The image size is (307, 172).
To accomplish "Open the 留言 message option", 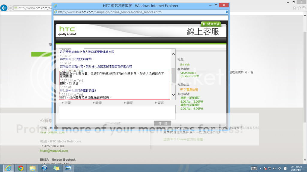I will coord(159,103).
